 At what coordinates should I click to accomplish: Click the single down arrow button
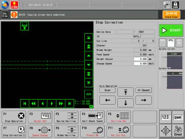pos(89,65)
